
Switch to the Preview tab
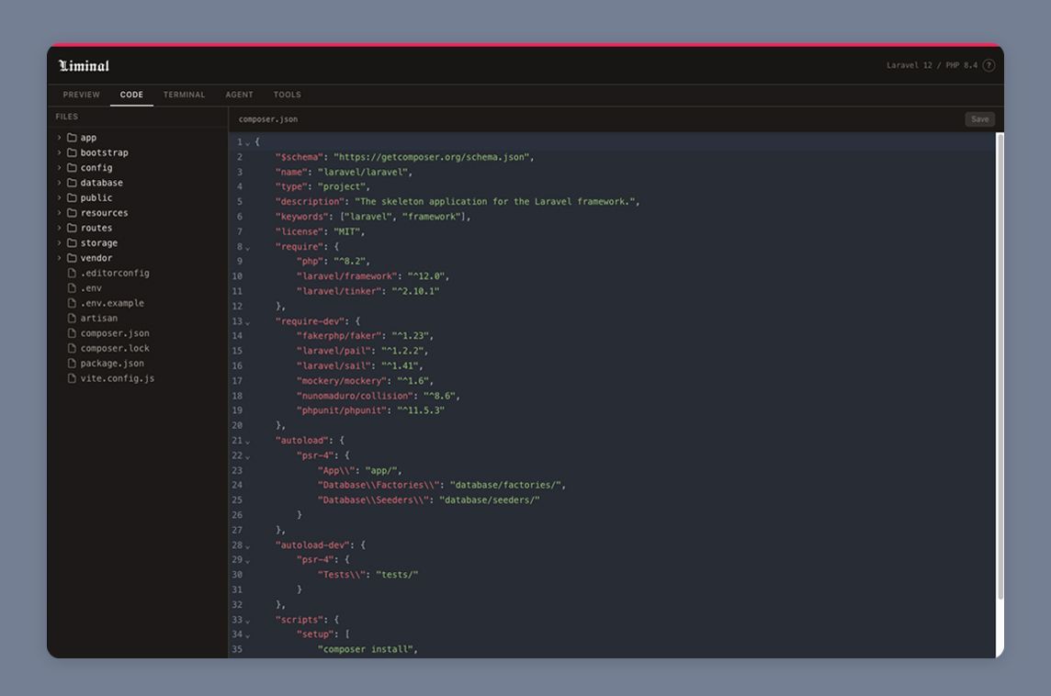[81, 95]
